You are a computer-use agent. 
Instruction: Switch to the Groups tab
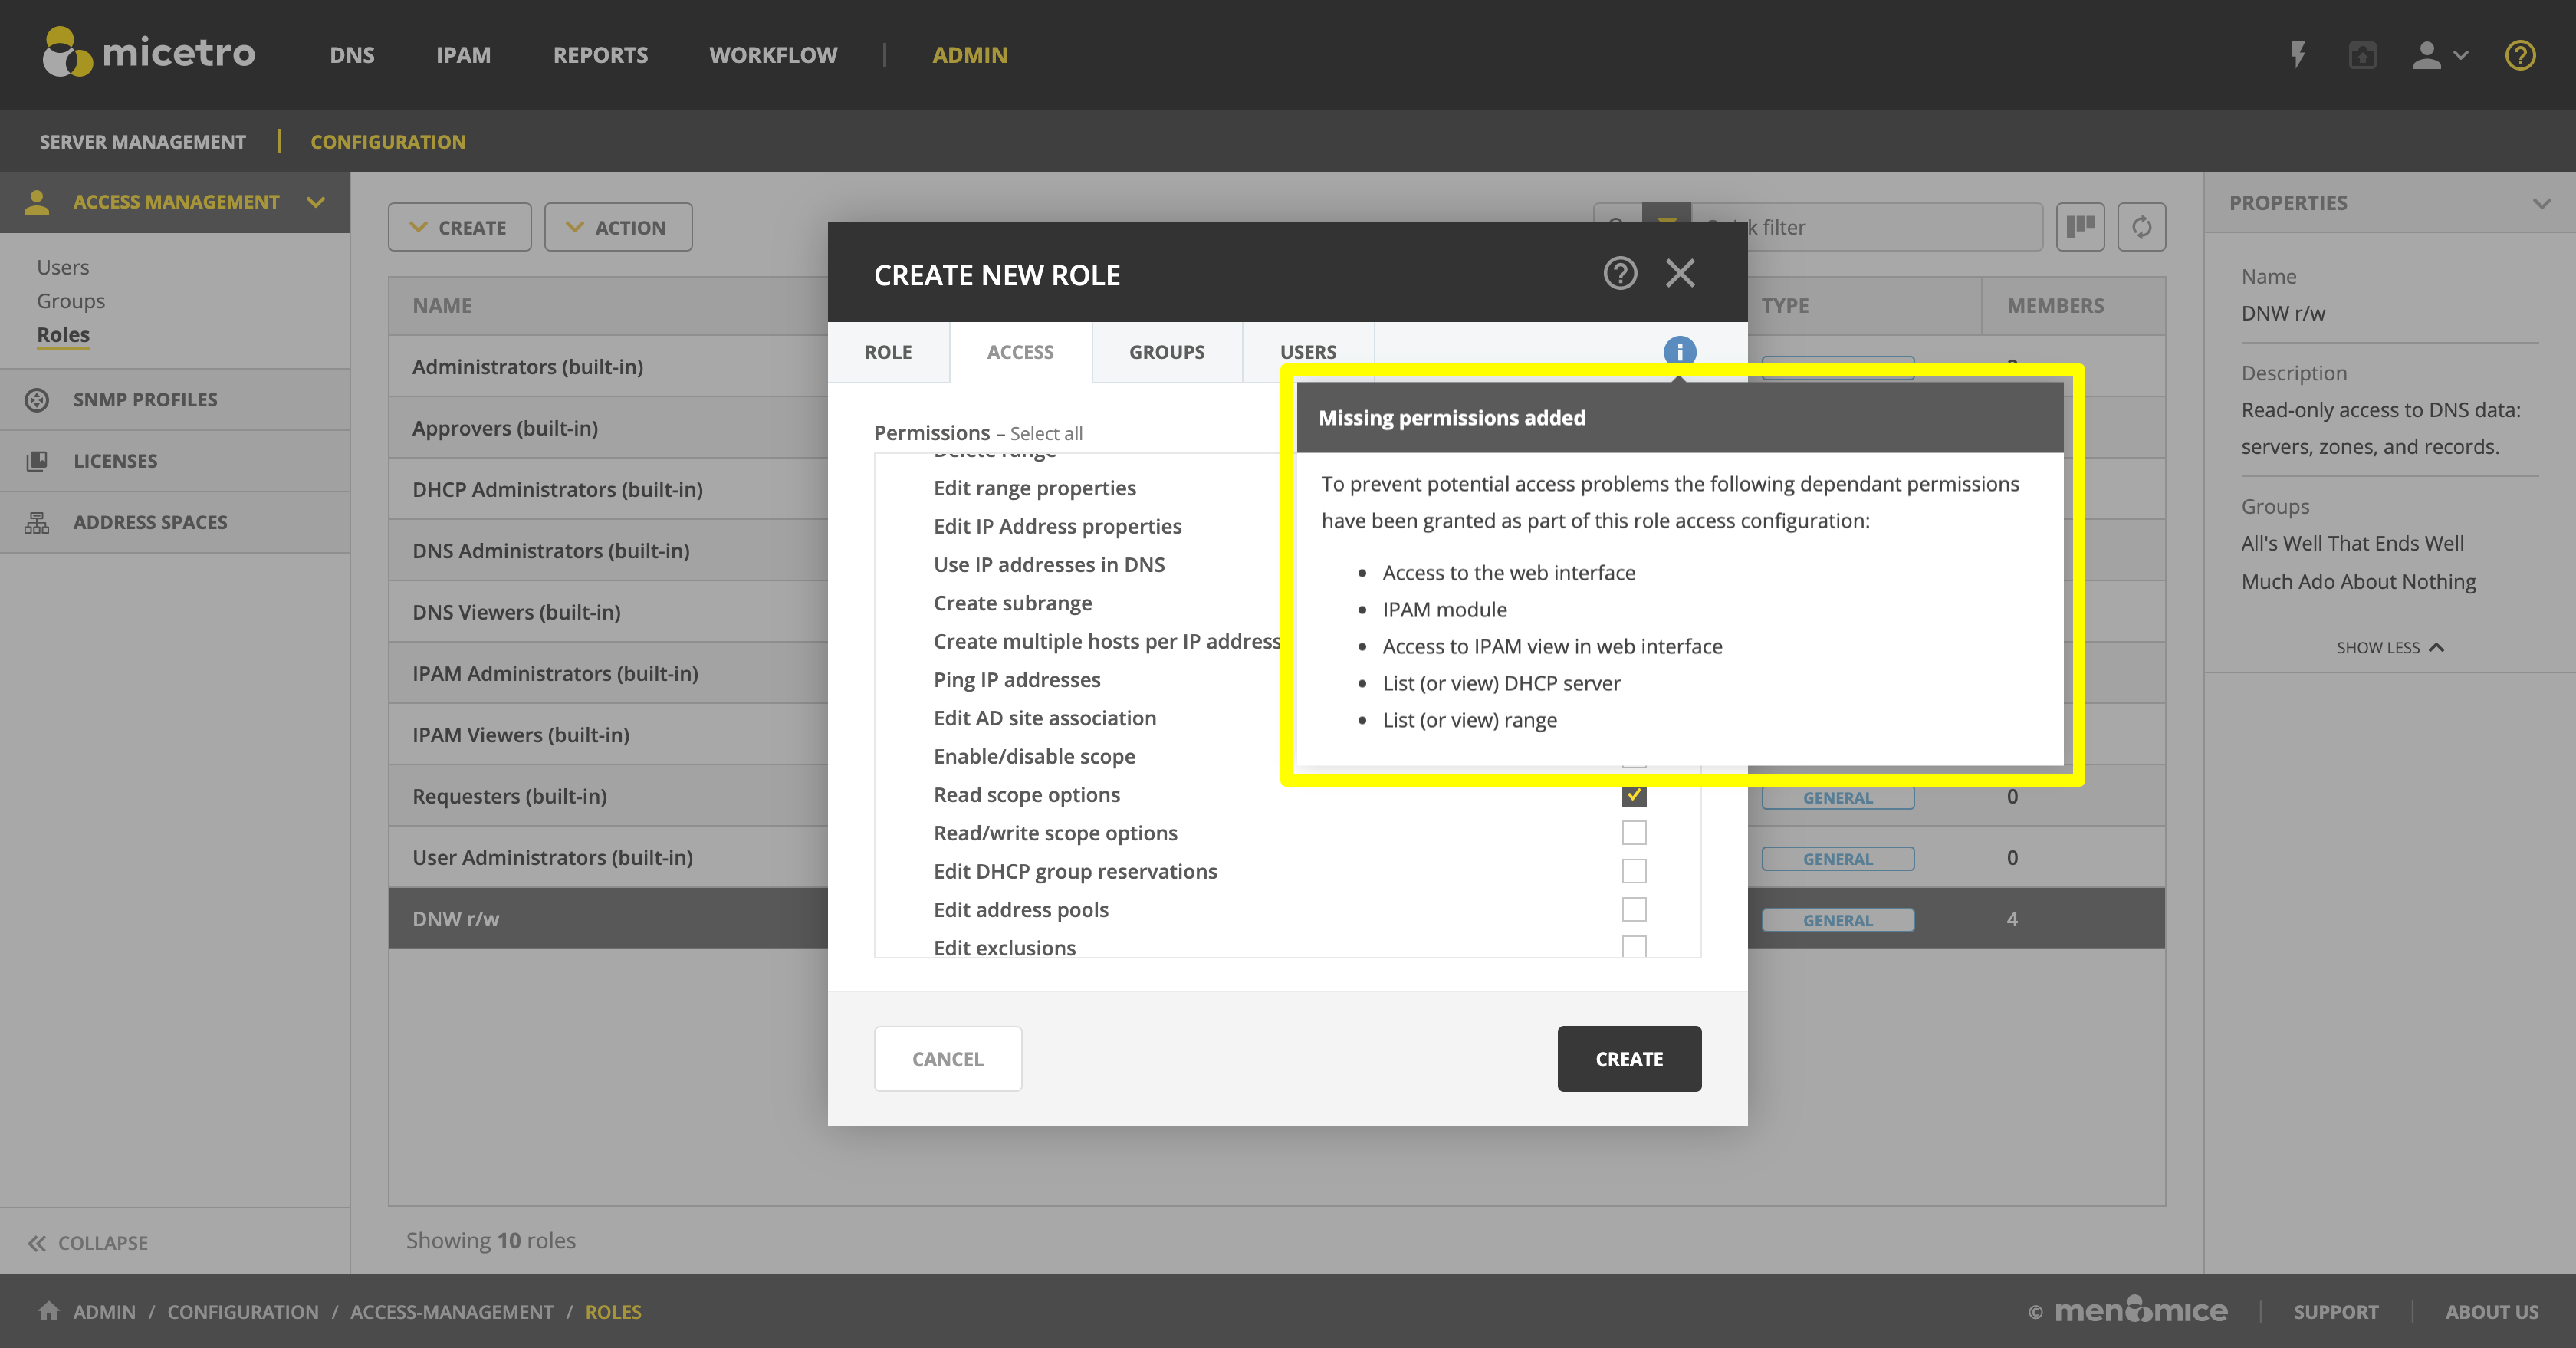[1166, 352]
